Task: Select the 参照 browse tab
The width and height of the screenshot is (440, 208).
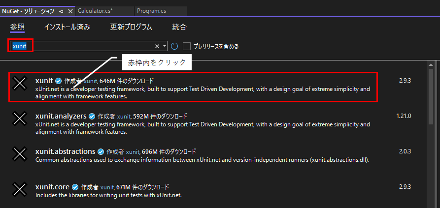Action: tap(17, 27)
